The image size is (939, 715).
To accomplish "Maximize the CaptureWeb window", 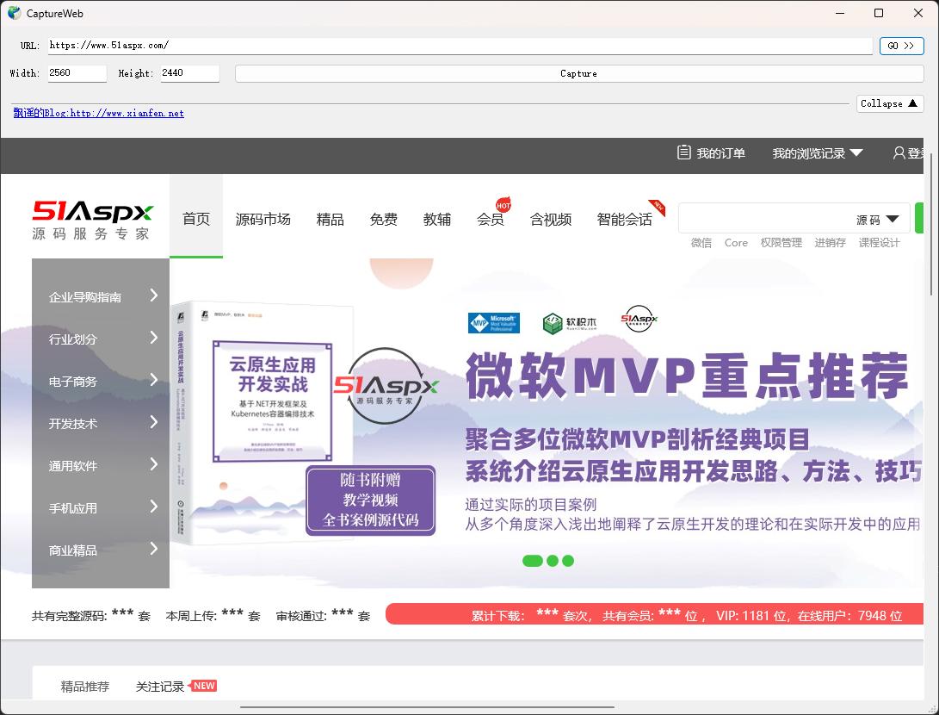I will pyautogui.click(x=879, y=13).
